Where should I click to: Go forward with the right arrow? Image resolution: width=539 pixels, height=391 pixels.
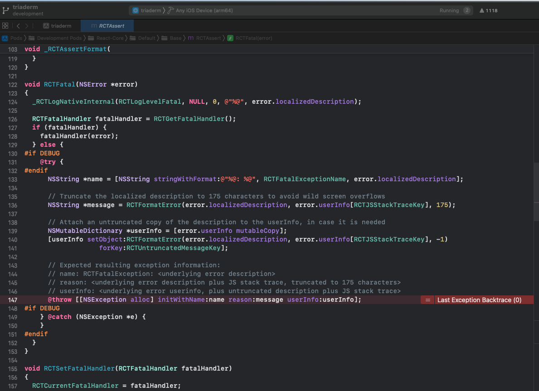pos(27,26)
